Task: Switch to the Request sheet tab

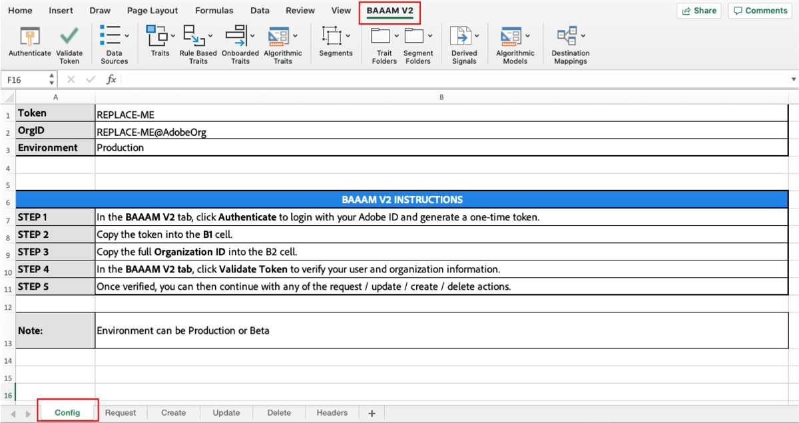Action: (x=121, y=412)
